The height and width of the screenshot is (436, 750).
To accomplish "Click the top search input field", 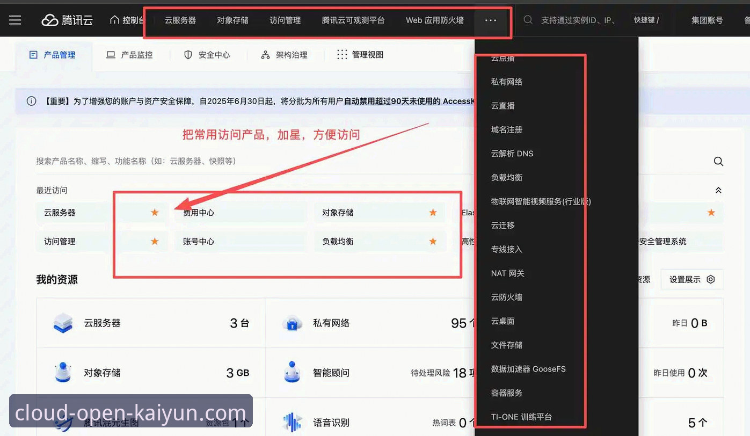I will 578,20.
